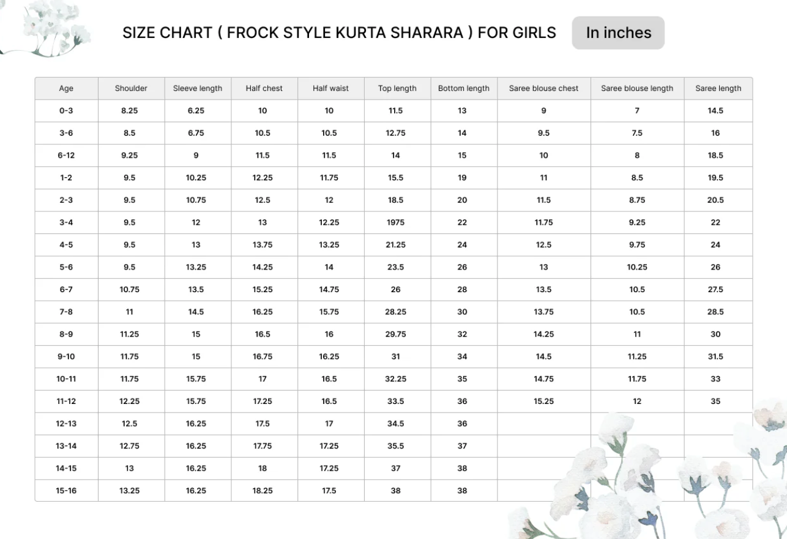Select the Age column header
Viewport: 787px width, 539px height.
click(x=66, y=89)
